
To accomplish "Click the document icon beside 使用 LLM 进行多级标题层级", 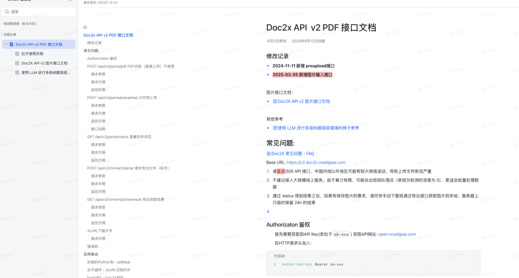I will click(x=17, y=73).
